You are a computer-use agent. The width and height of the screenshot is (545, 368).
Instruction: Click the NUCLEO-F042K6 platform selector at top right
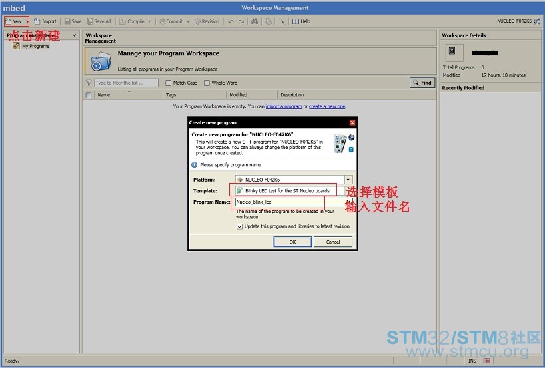point(518,21)
